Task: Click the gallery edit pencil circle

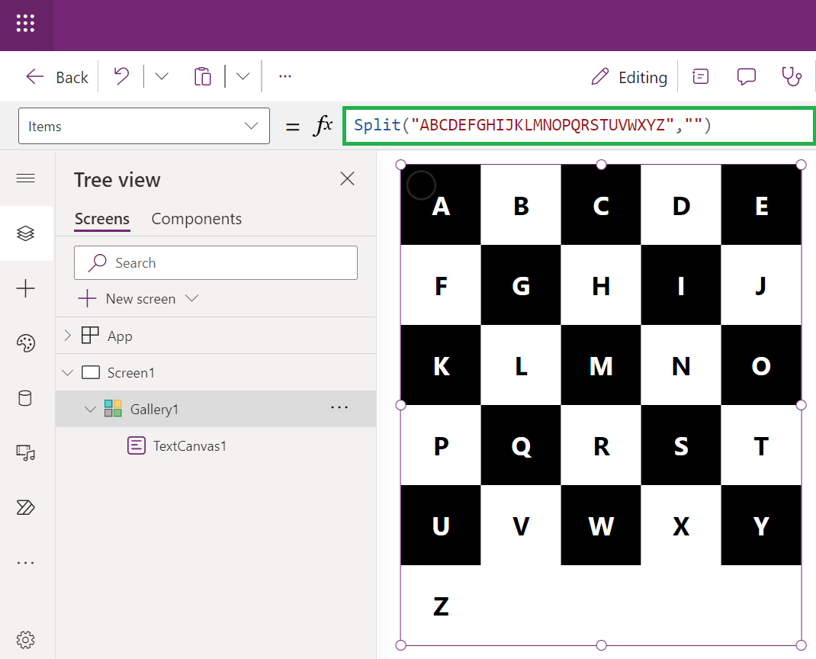Action: (x=421, y=185)
